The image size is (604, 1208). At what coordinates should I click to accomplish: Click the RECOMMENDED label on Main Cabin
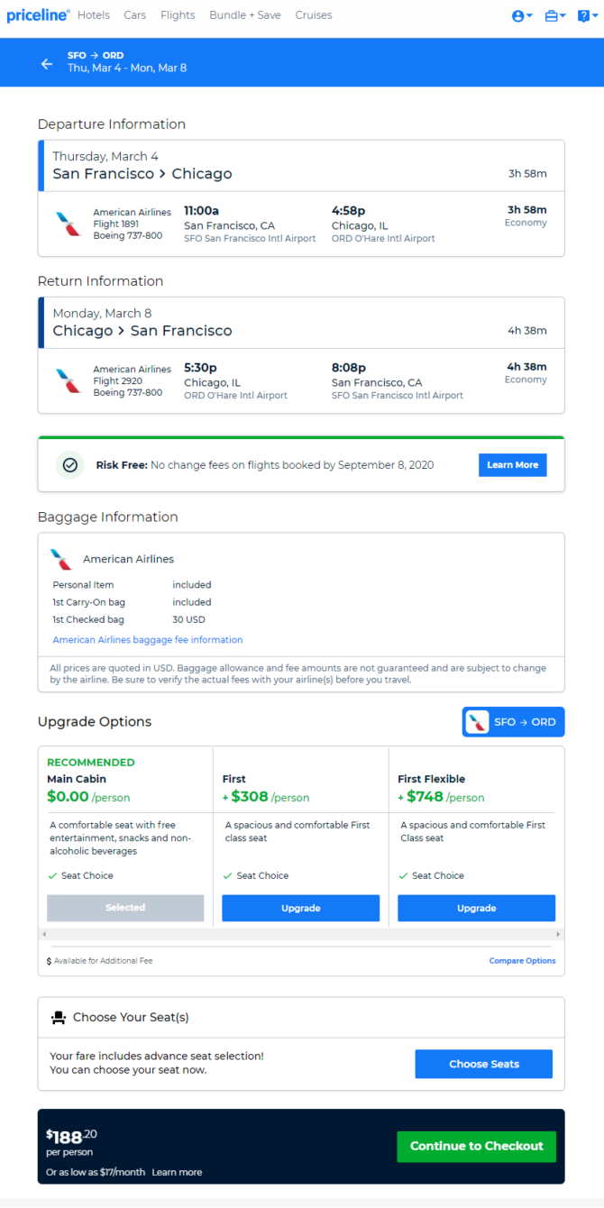coord(91,763)
